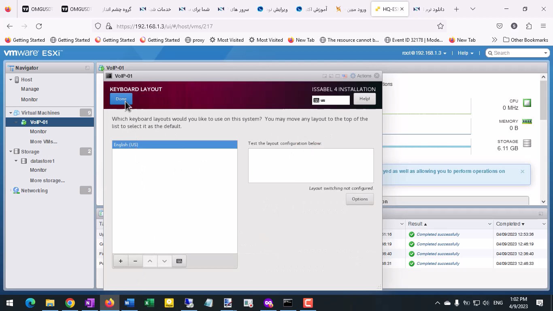The height and width of the screenshot is (311, 553).
Task: Select English (US) in the layout list
Action: point(174,145)
